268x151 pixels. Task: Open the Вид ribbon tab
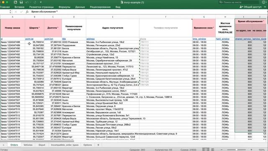[x=118, y=7]
